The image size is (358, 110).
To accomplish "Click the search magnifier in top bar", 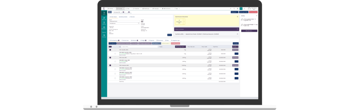I will coord(234,9).
